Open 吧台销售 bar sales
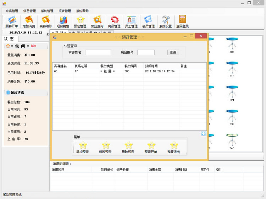 click(x=63, y=21)
